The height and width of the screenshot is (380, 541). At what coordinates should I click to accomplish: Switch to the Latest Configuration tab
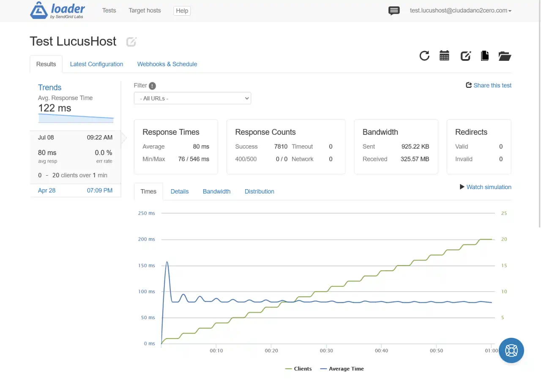coord(96,64)
